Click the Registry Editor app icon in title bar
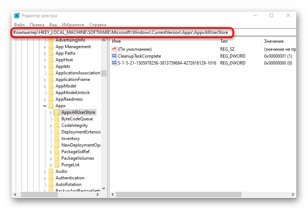Screen dimensions: 308x210 [x=17, y=15]
